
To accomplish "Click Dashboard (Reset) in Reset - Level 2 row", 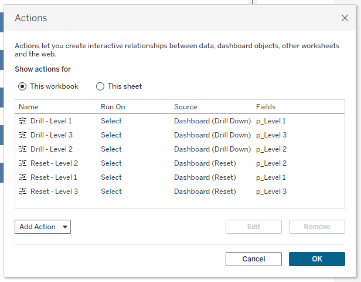I will point(205,163).
